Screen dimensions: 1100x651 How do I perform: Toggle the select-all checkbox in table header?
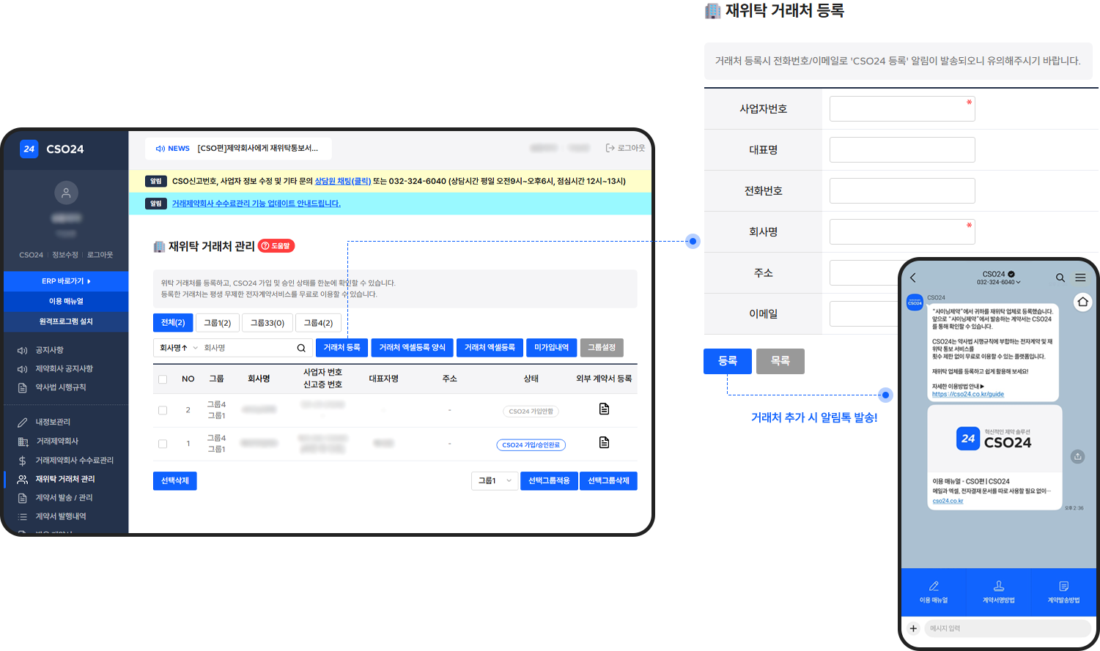pyautogui.click(x=163, y=379)
